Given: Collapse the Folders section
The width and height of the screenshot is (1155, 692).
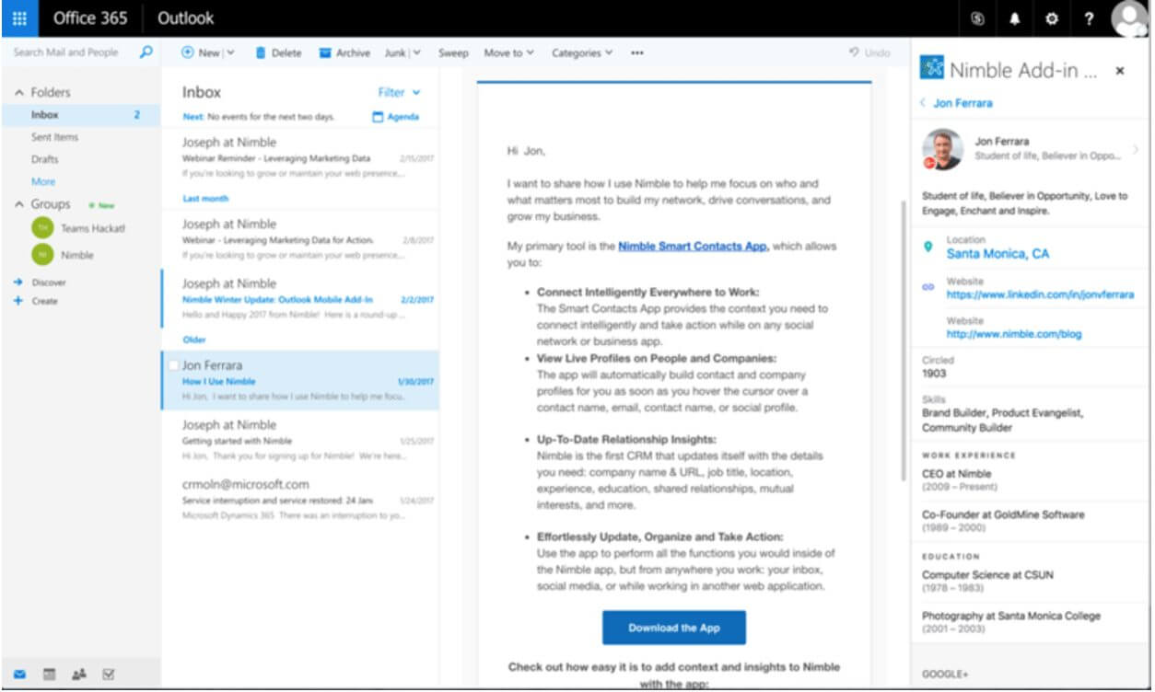Looking at the screenshot, I should tap(18, 93).
